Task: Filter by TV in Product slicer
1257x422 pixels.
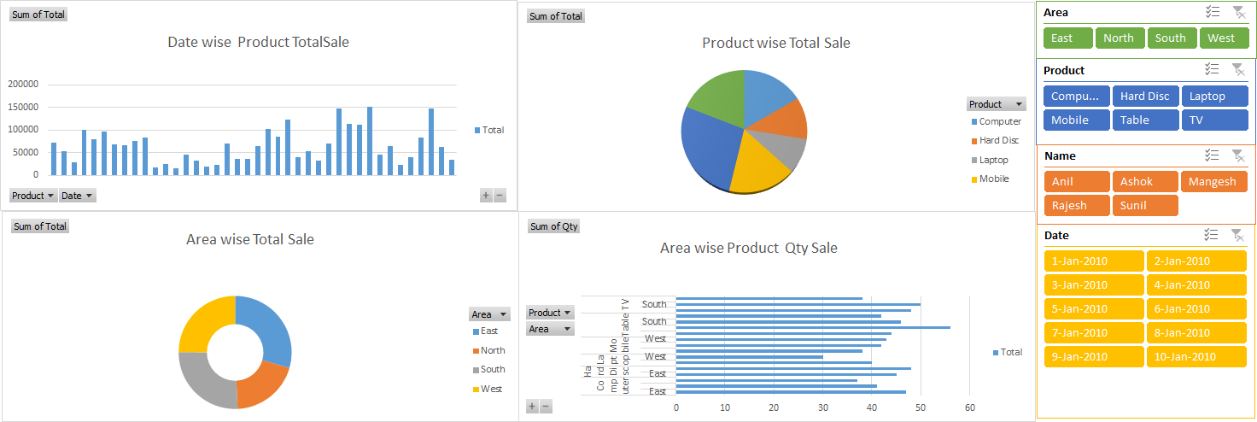Action: coord(1215,120)
